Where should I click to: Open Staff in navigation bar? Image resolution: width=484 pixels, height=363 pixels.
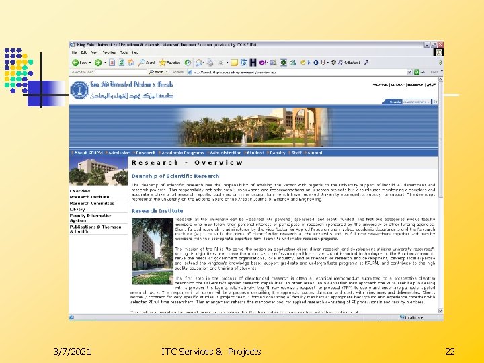(x=295, y=153)
